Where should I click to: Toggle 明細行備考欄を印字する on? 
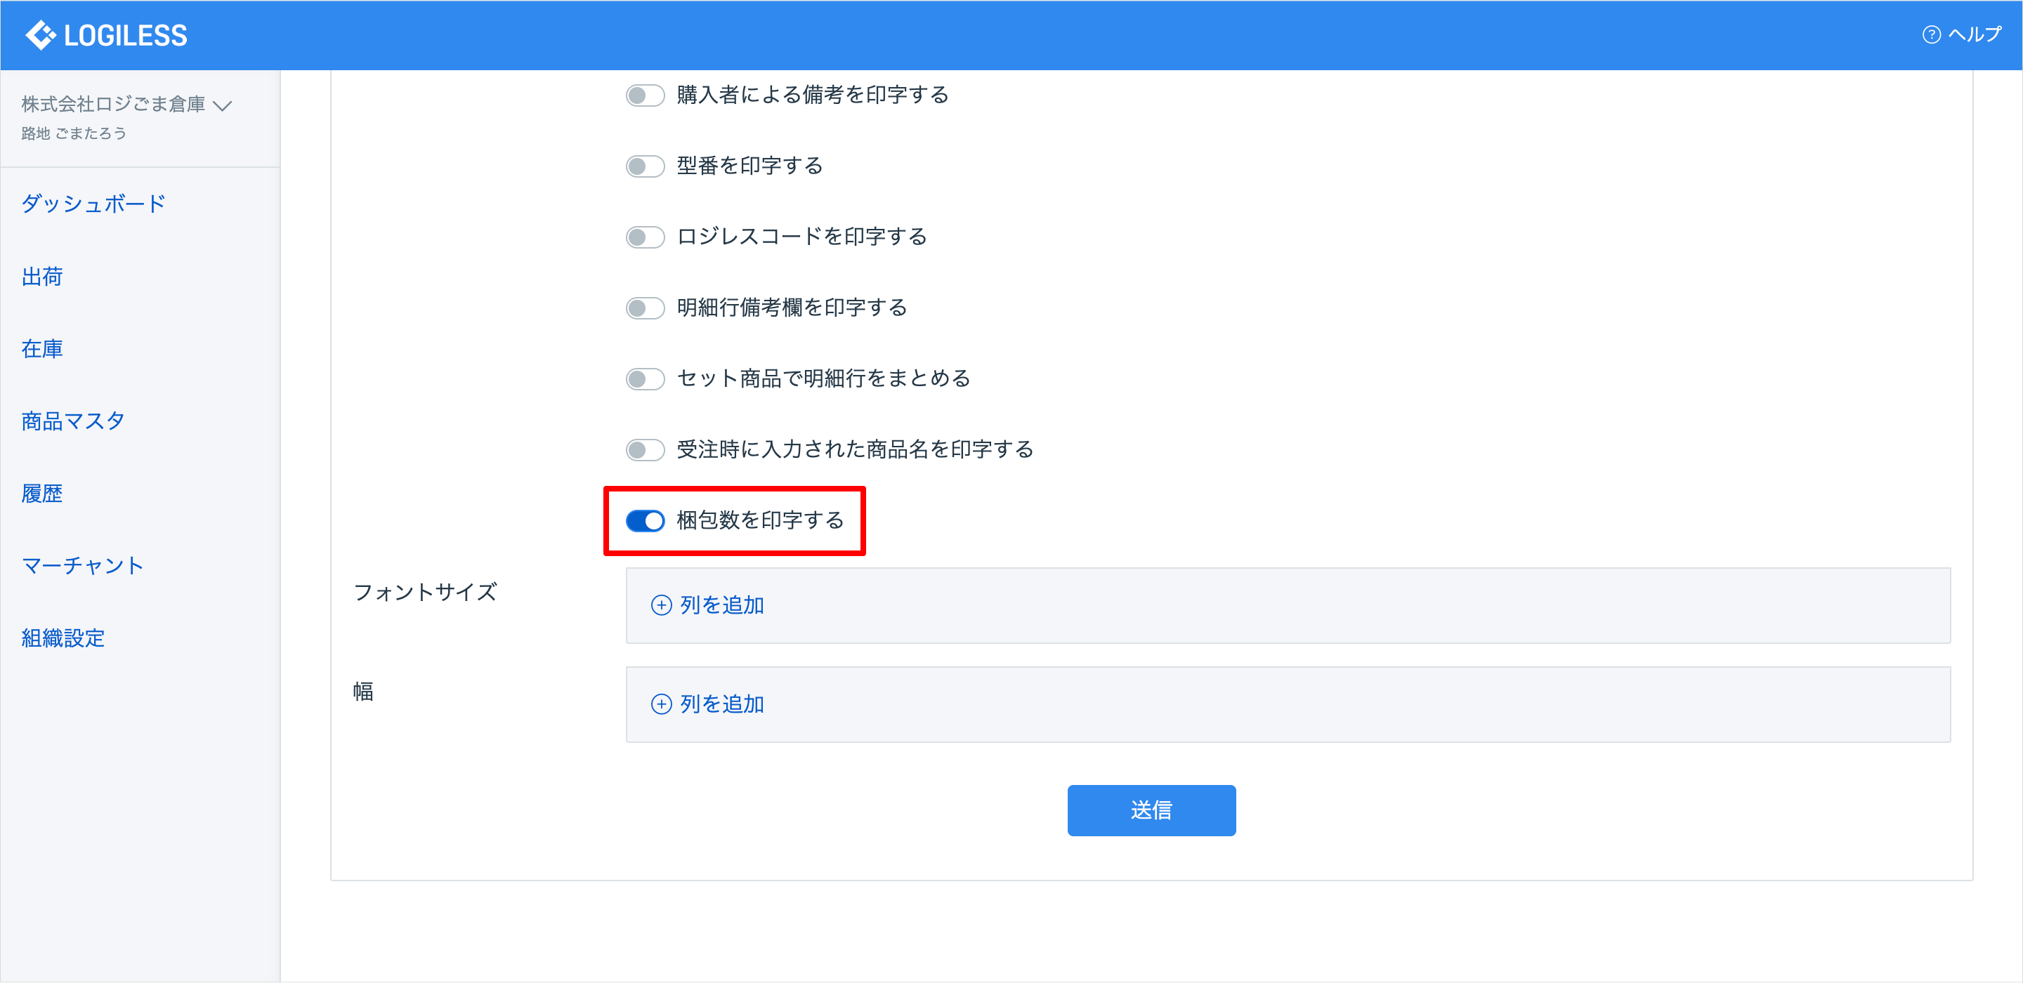click(x=645, y=308)
